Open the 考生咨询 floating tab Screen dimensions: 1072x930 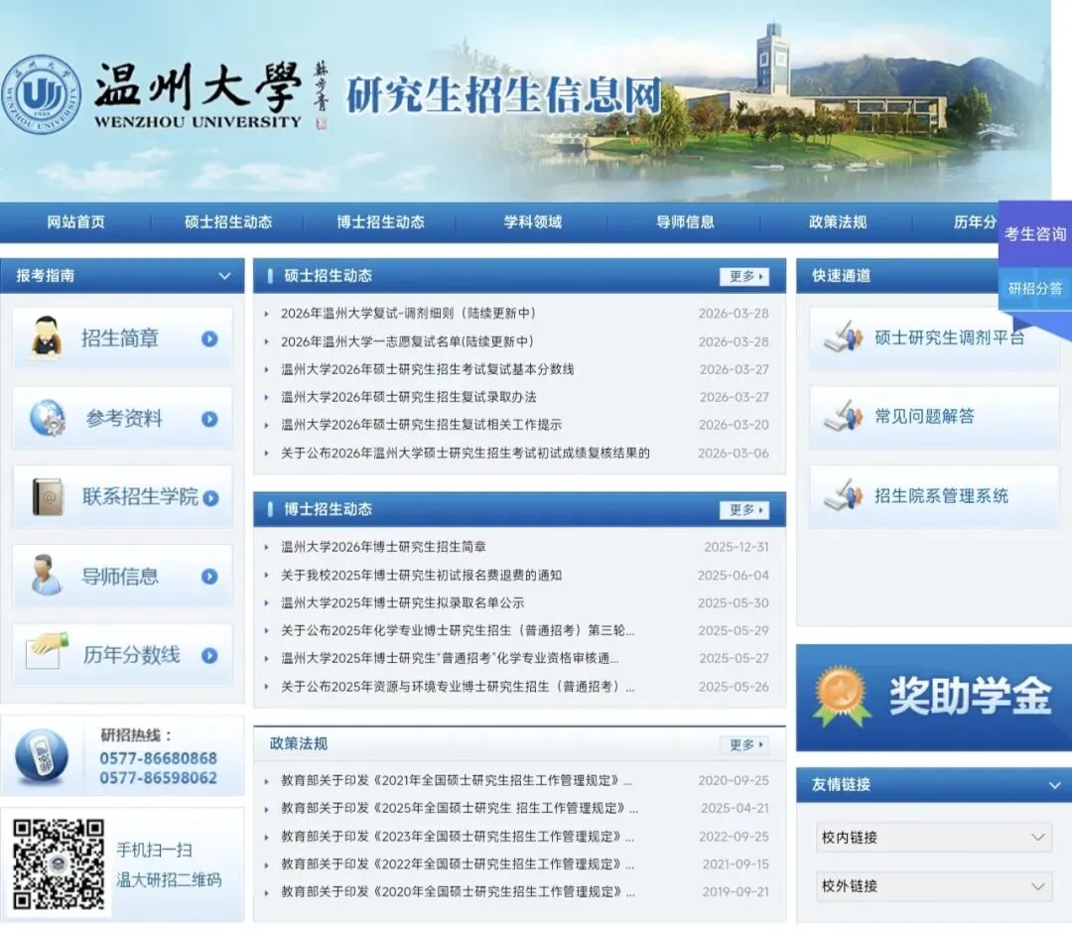(x=1035, y=234)
